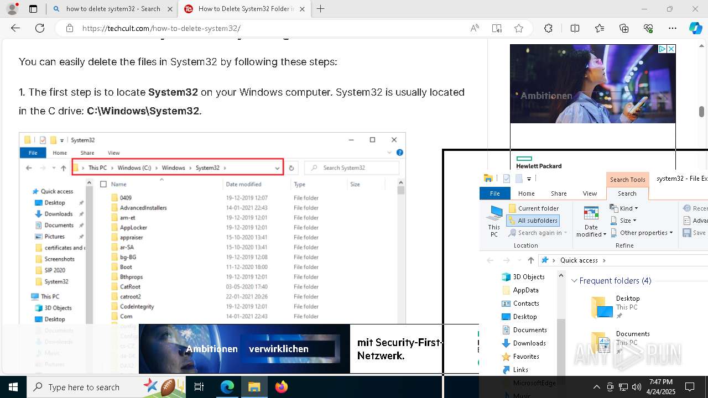Start Read aloud in Edge
Screen dimensions: 708x398
475,28
